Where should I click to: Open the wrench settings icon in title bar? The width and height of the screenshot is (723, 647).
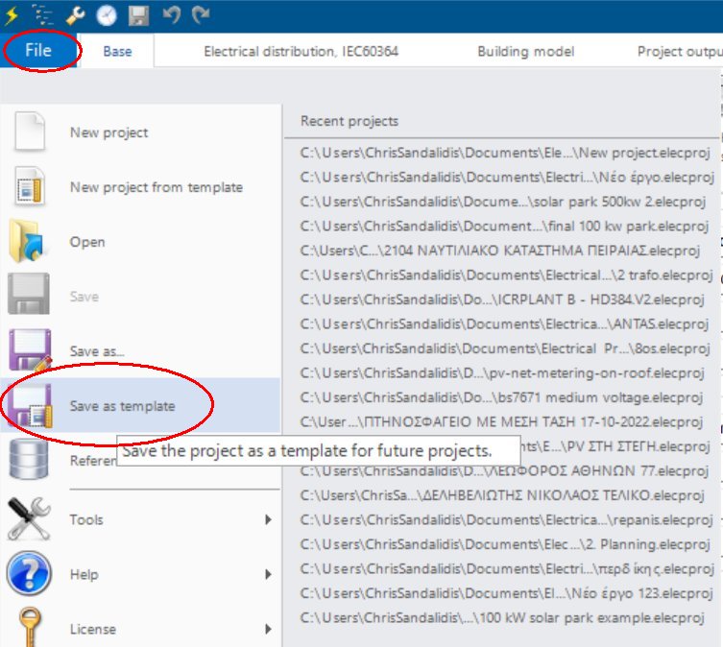[76, 15]
